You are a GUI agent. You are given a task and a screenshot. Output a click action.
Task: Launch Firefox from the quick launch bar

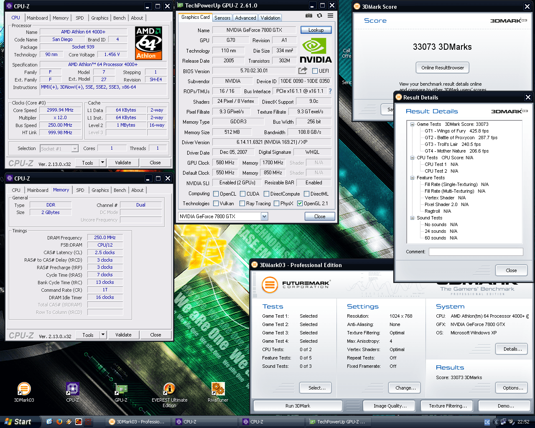[59, 422]
